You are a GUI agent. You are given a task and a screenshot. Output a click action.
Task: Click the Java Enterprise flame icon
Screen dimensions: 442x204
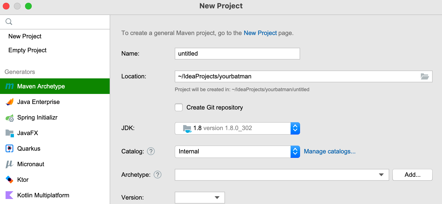click(9, 102)
